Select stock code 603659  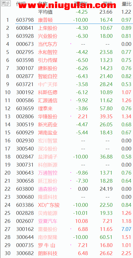tap(25, 109)
